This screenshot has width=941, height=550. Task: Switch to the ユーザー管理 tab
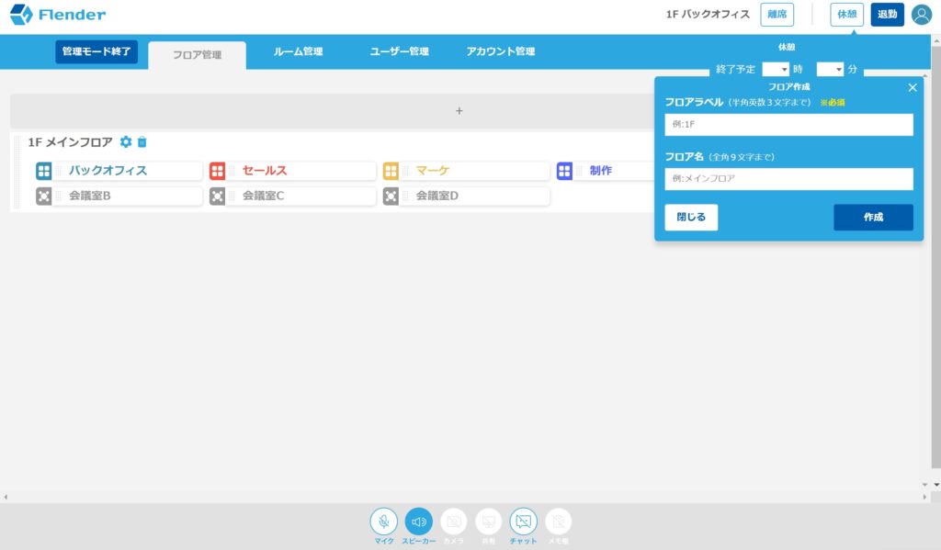401,52
